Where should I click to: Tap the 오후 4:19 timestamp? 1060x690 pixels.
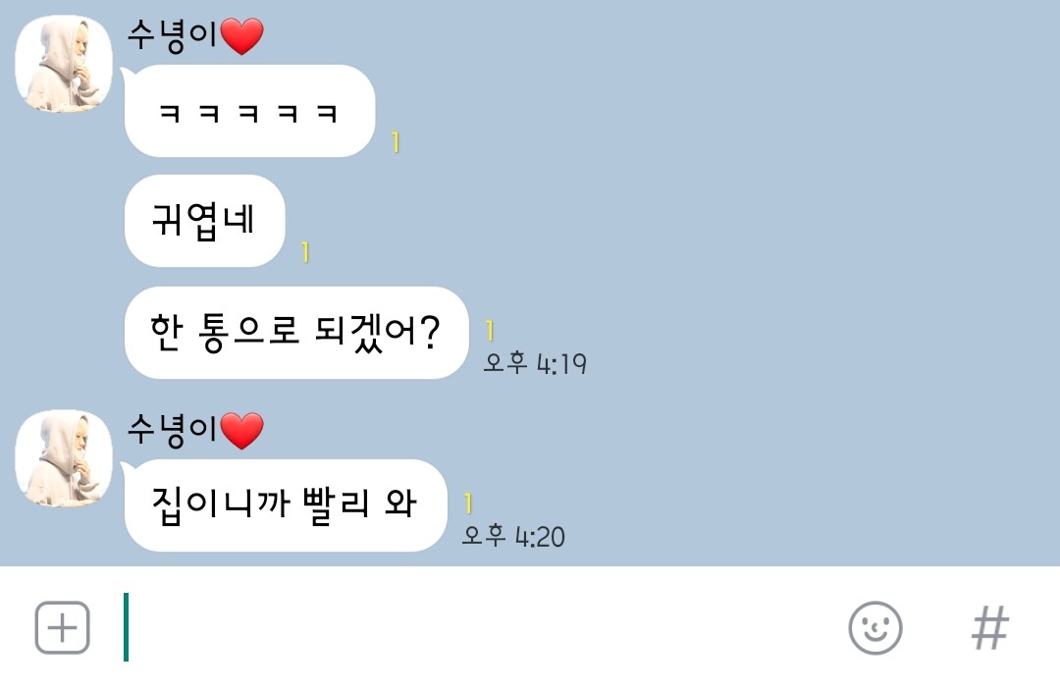click(x=535, y=363)
